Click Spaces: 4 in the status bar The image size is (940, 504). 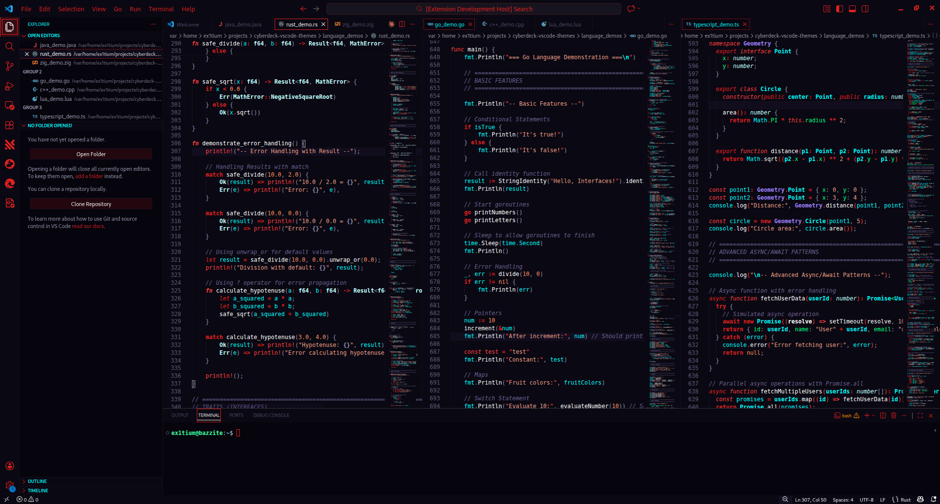(843, 499)
